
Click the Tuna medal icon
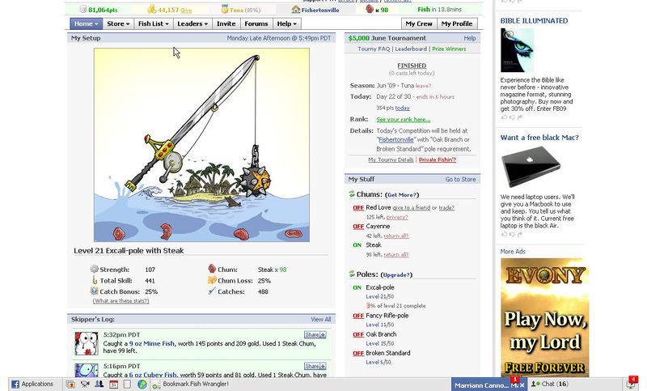tap(225, 9)
